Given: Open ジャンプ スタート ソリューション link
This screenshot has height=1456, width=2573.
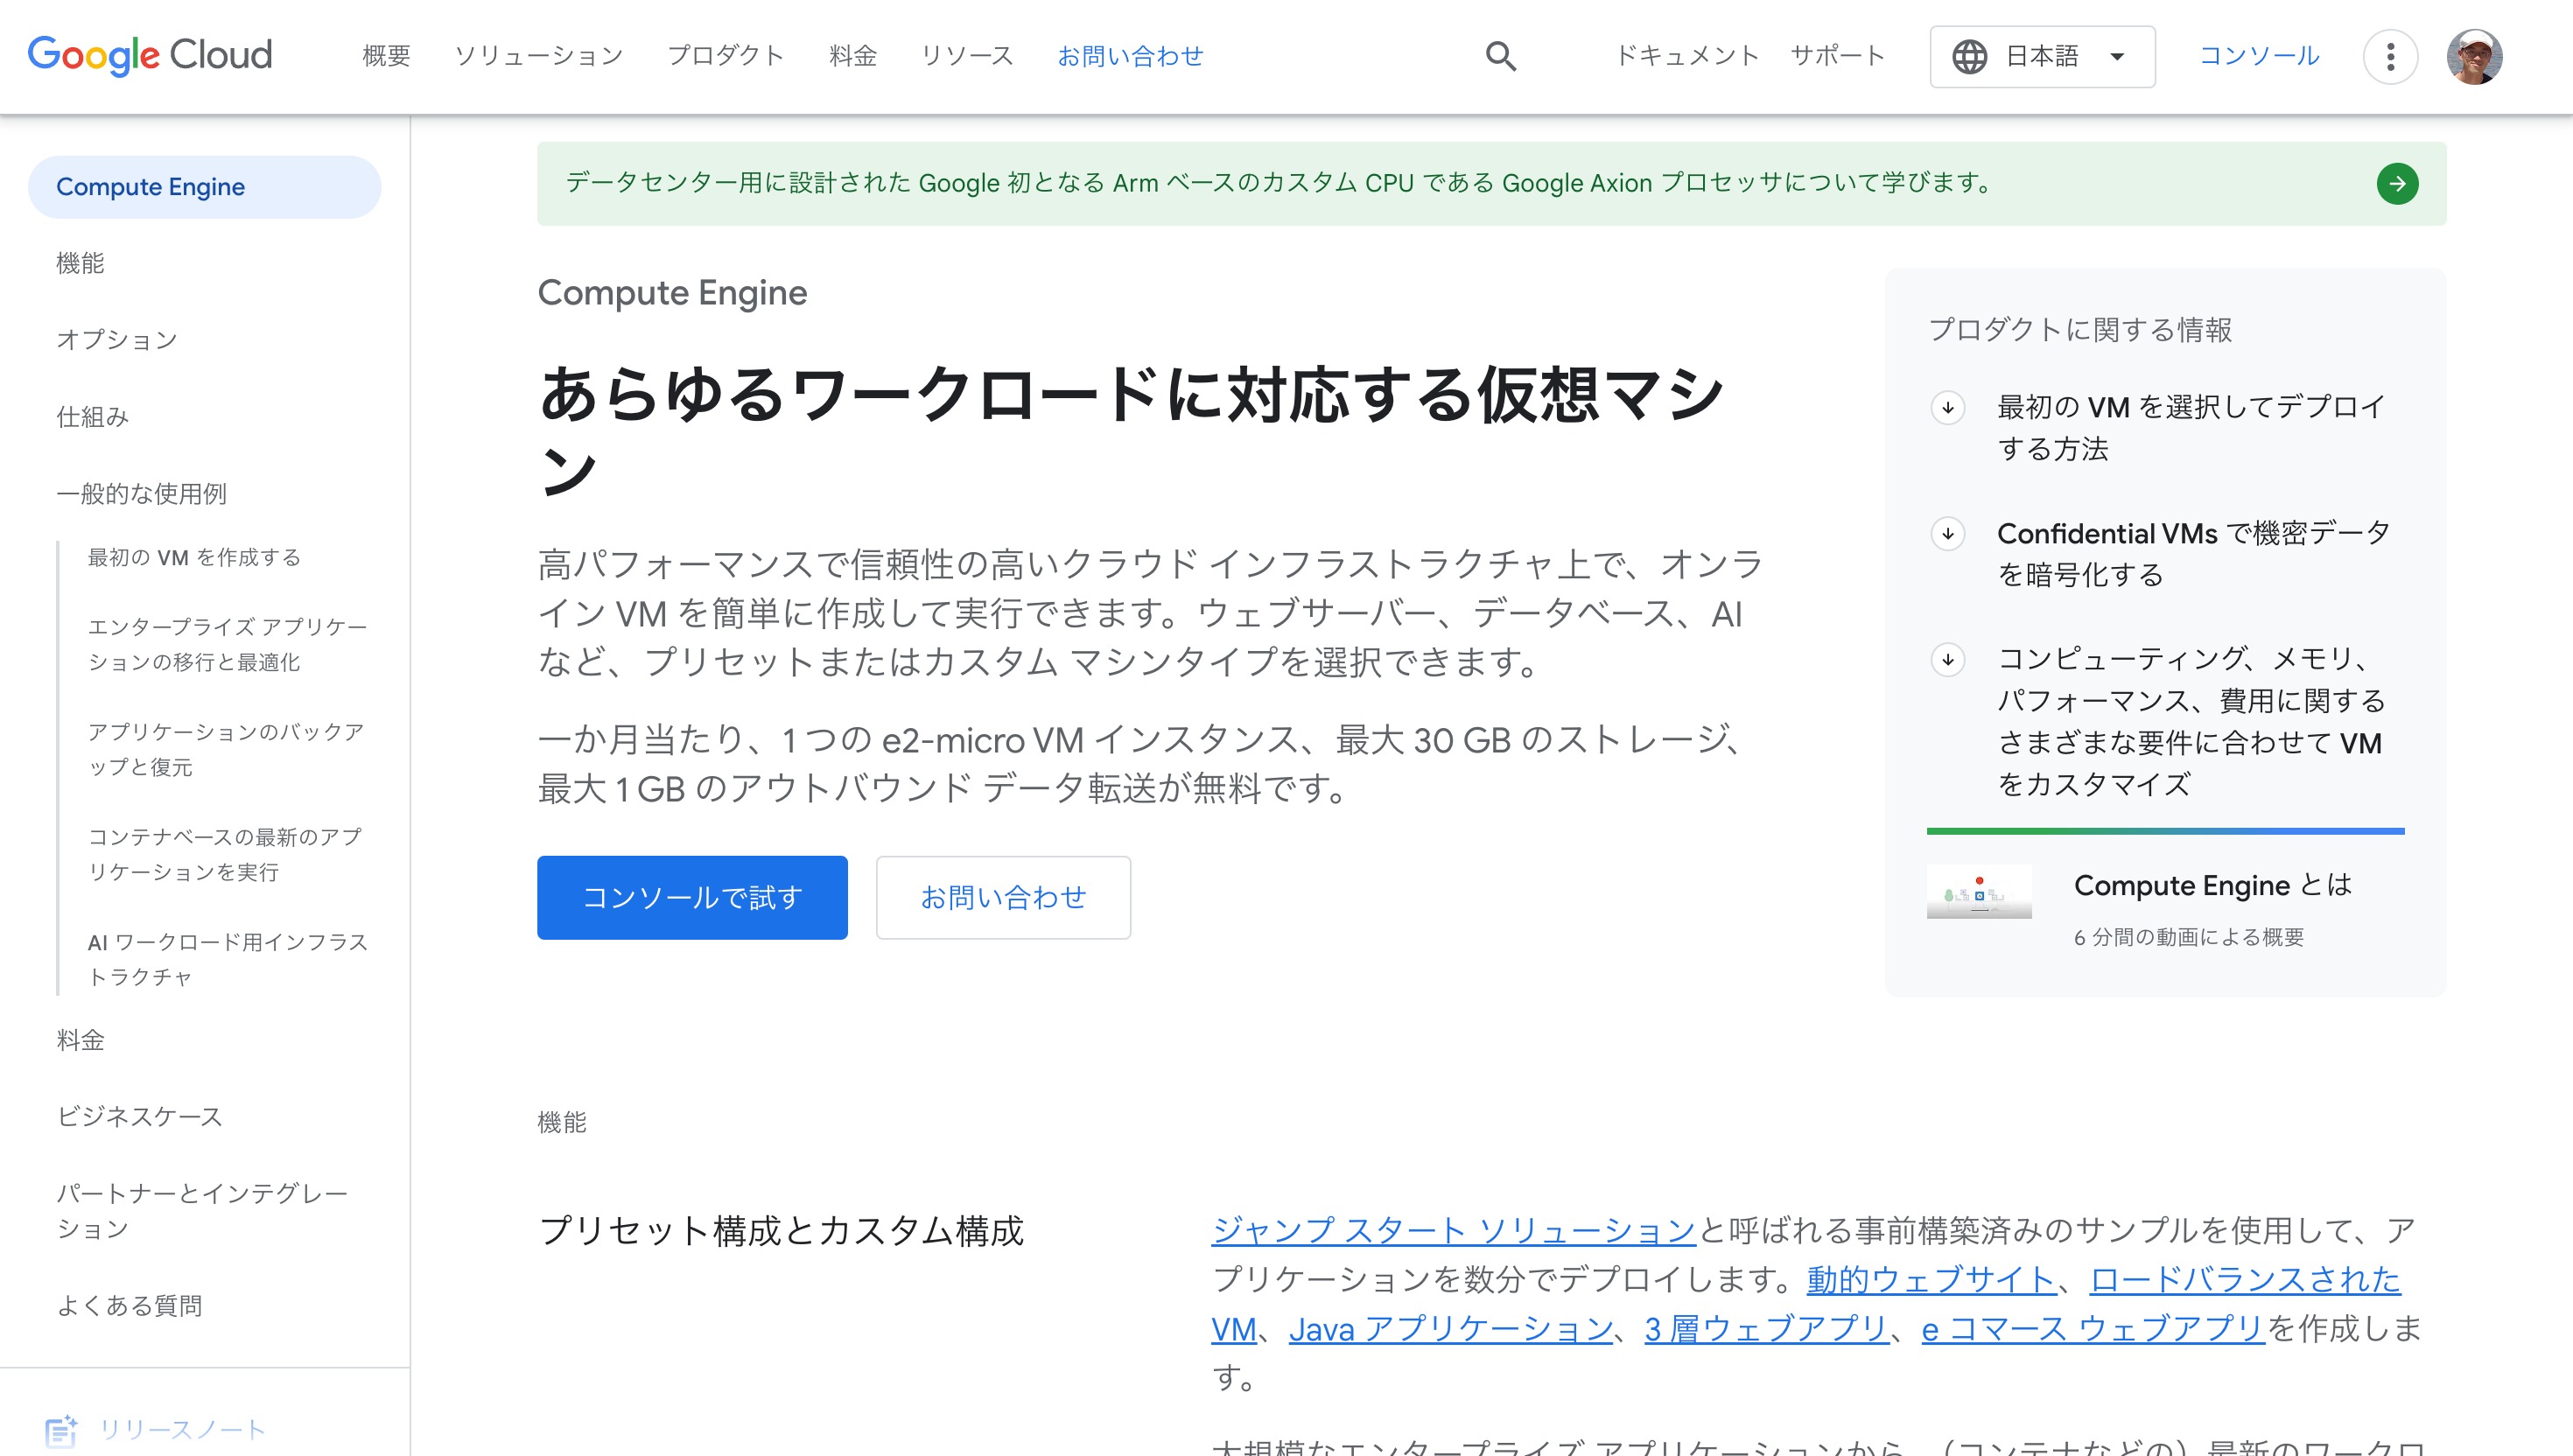Looking at the screenshot, I should coord(1453,1230).
